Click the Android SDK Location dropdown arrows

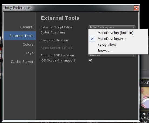click(x=133, y=56)
